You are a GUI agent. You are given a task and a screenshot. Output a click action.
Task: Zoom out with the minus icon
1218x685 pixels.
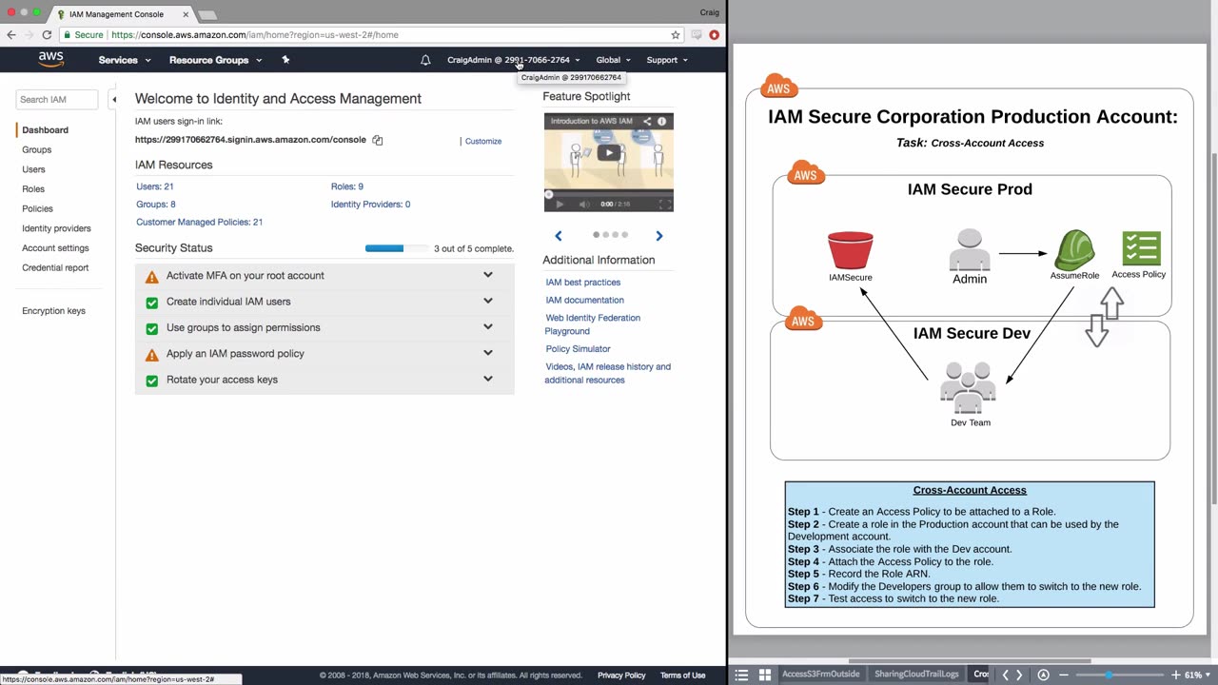click(1064, 675)
